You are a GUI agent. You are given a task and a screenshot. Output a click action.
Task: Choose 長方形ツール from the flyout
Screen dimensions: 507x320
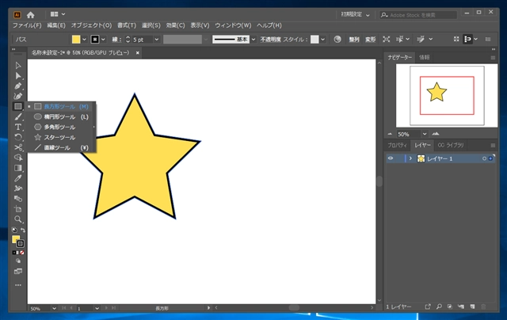pos(62,106)
